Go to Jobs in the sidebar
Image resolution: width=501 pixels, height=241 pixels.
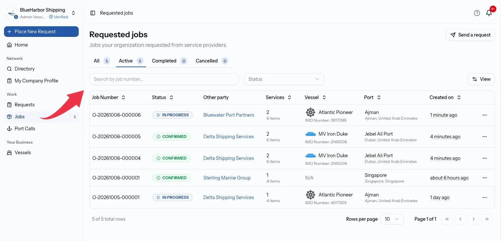click(x=41, y=117)
